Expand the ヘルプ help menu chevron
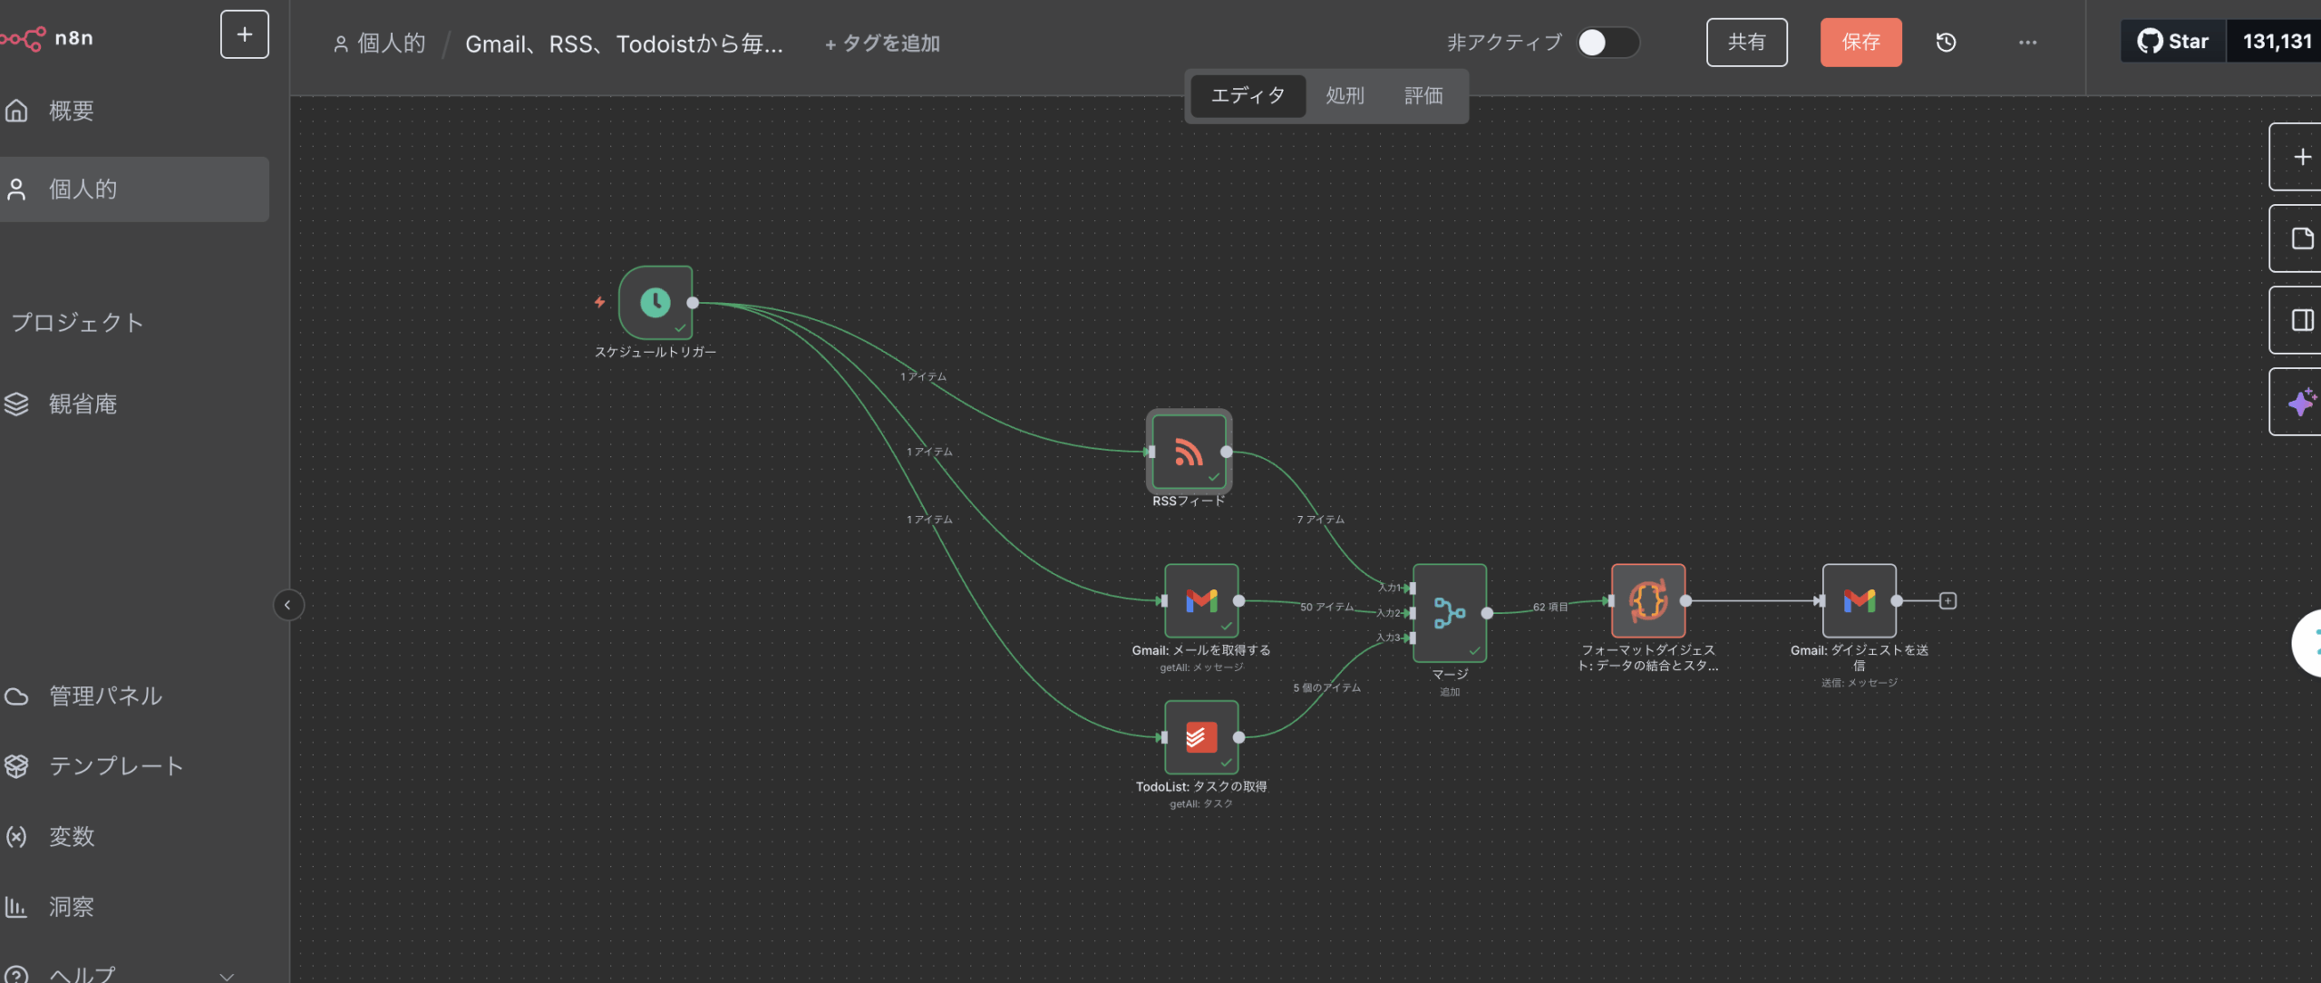The height and width of the screenshot is (983, 2321). 227,976
